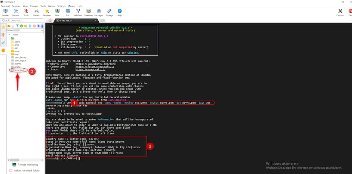The width and height of the screenshot is (352, 174).
Task: Open the Tools menu
Action: pos(43,6)
